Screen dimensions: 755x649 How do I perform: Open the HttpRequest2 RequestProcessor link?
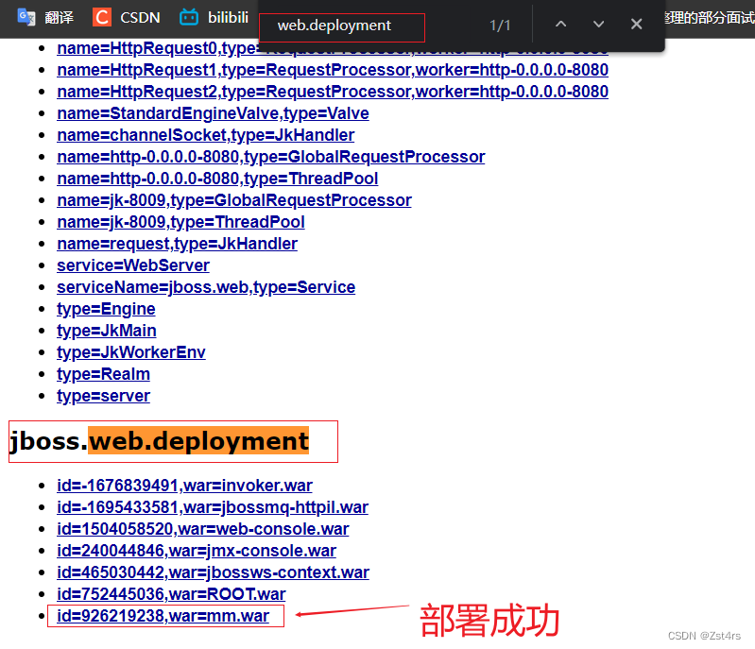point(333,92)
